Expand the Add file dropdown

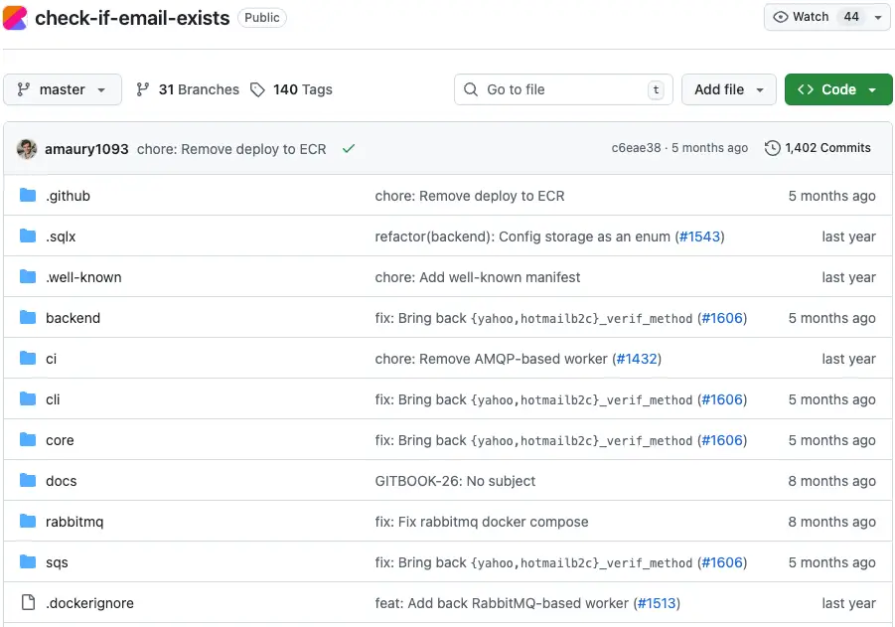coord(728,89)
